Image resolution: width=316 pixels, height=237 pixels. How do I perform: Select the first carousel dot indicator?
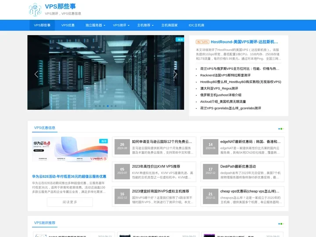tap(96, 106)
